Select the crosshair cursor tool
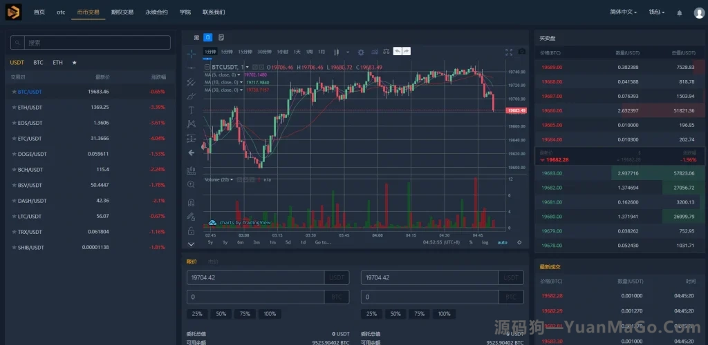The image size is (708, 345). [x=192, y=52]
